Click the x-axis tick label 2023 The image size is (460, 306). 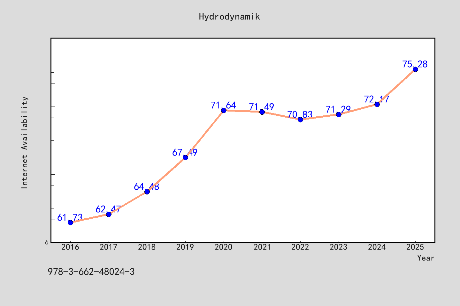pos(339,247)
